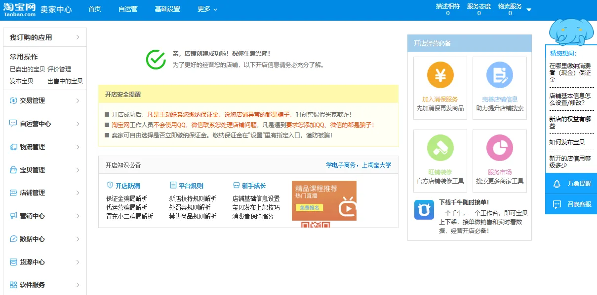Screen dimensions: 597x295
Task: Expand the 物流管理 chevron
Action: (78, 147)
